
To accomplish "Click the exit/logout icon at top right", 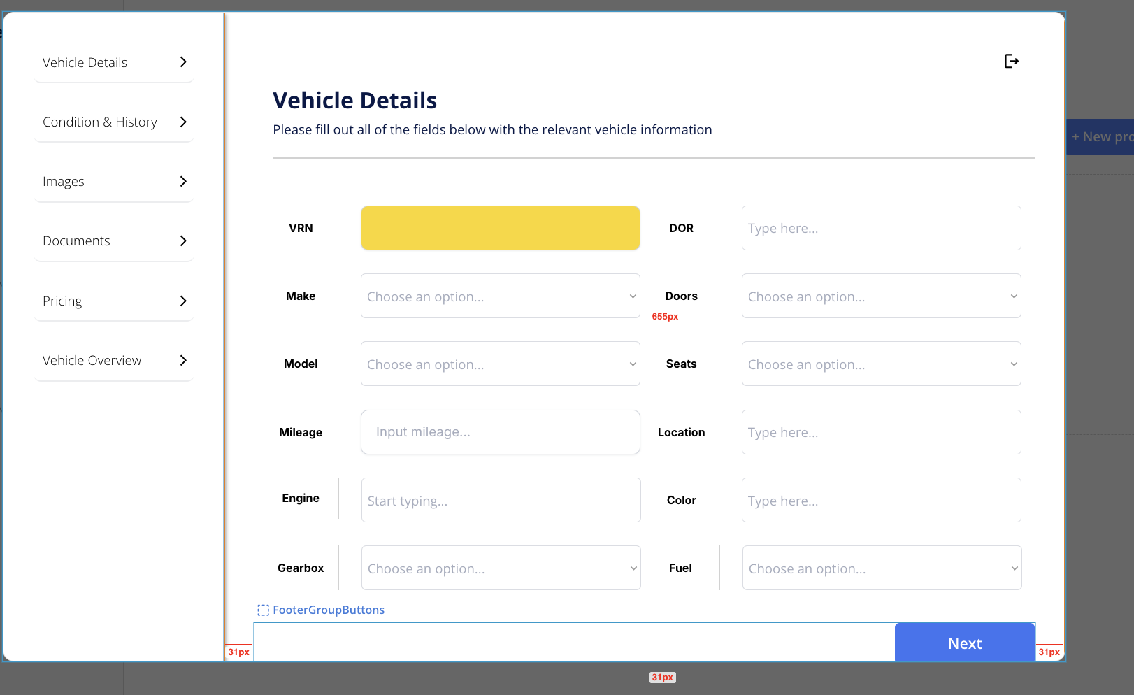I will click(x=1011, y=62).
